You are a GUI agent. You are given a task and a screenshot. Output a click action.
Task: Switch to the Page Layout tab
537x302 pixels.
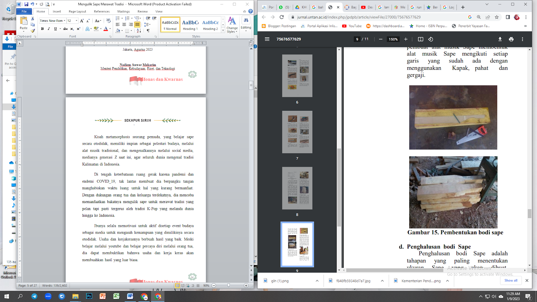(x=78, y=11)
